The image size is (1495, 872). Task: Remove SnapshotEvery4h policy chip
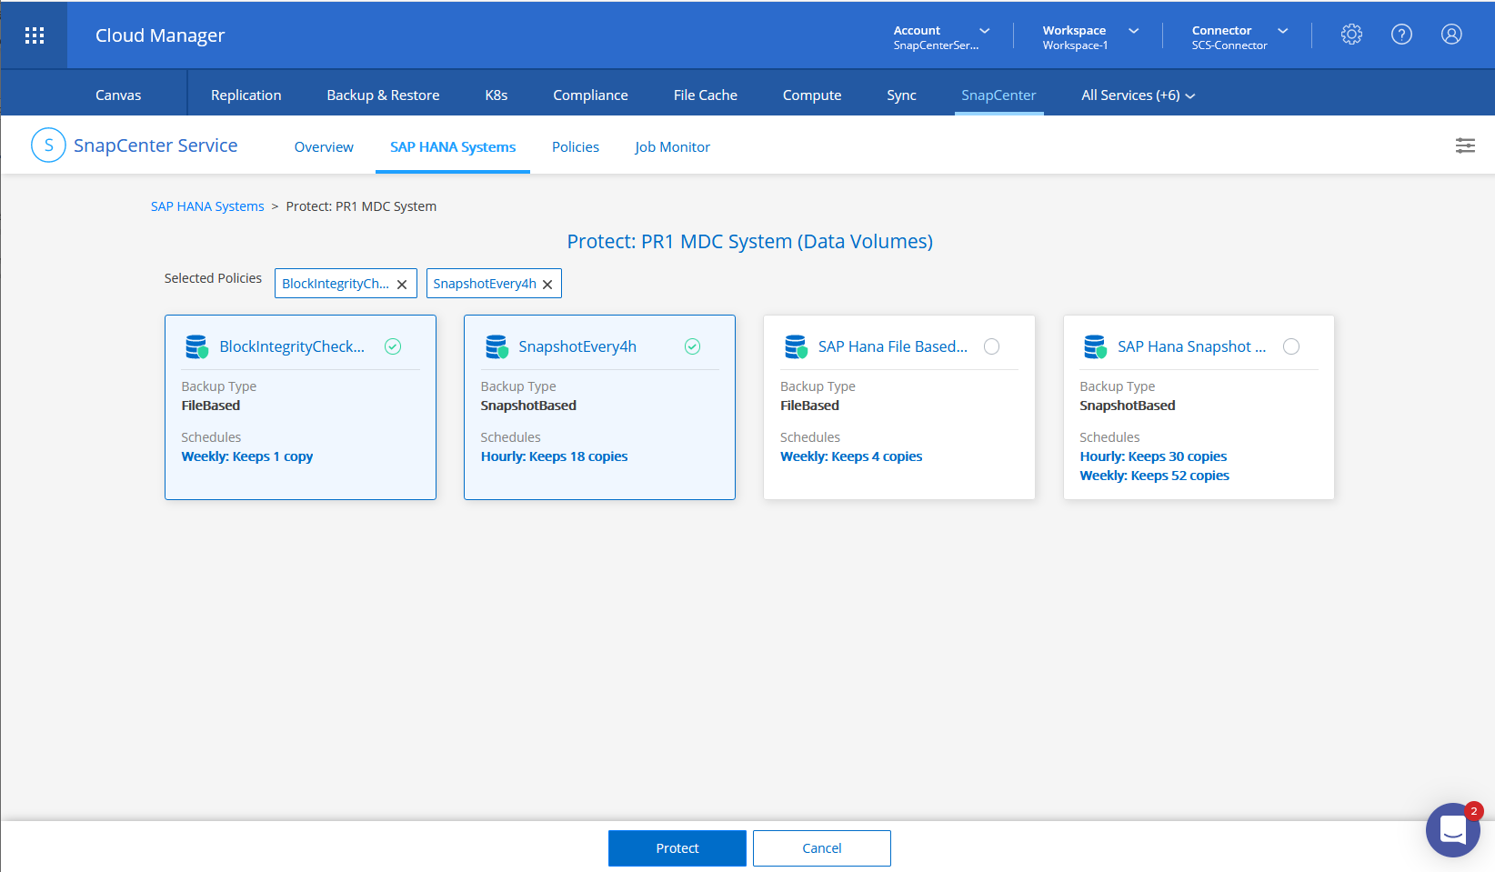pos(547,285)
